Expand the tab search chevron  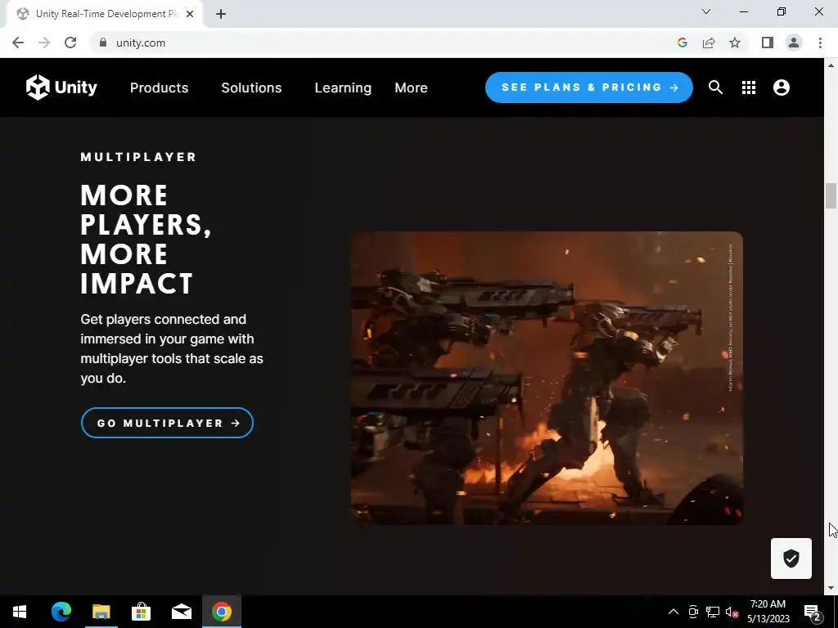pyautogui.click(x=706, y=11)
